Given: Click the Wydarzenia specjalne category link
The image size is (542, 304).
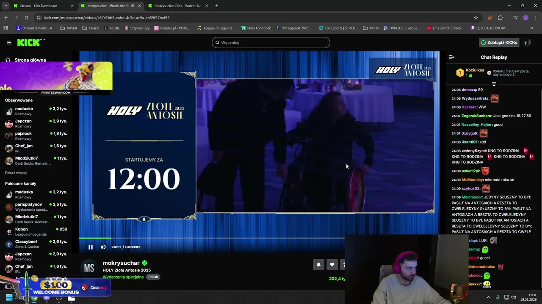Looking at the screenshot, I should pos(123,277).
